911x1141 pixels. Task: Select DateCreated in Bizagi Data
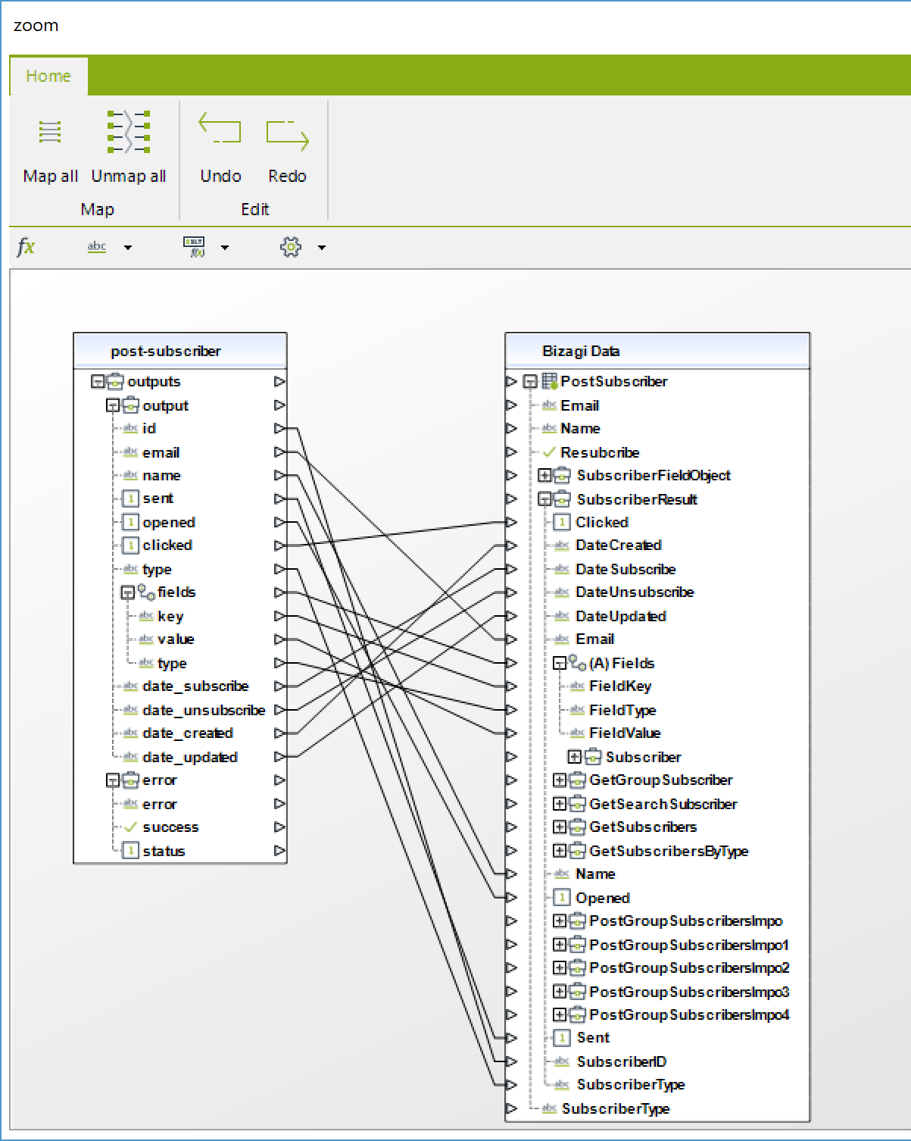619,545
